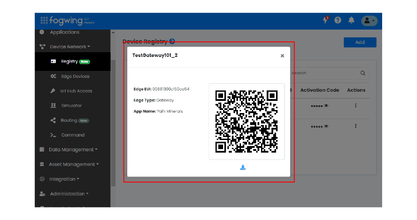The height and width of the screenshot is (220, 417).
Task: Open the help question mark icon
Action: click(x=338, y=20)
